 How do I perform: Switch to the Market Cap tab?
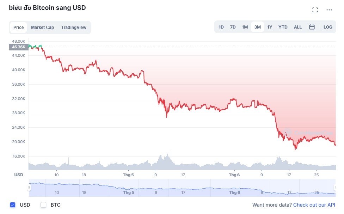tap(42, 27)
